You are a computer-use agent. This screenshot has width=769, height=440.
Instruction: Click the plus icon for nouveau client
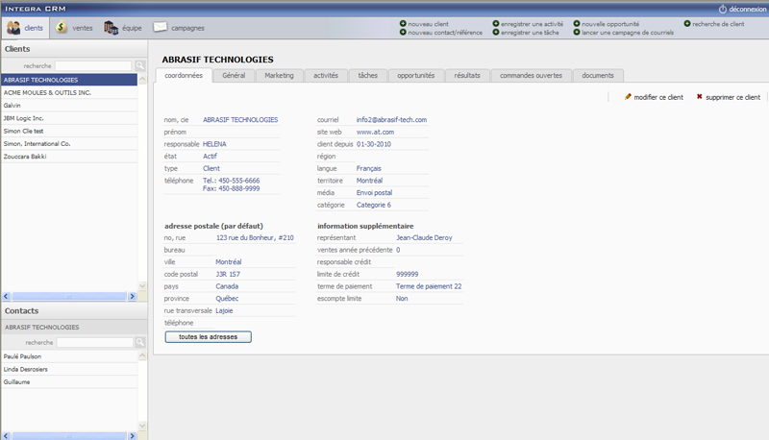(402, 23)
